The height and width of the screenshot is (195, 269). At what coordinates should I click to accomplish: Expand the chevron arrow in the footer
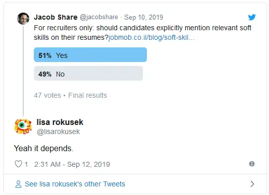point(252,184)
